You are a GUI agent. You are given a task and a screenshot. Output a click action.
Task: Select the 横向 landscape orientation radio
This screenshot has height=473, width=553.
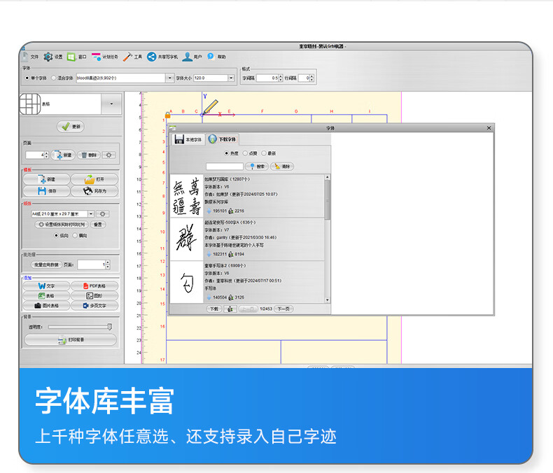coord(75,235)
